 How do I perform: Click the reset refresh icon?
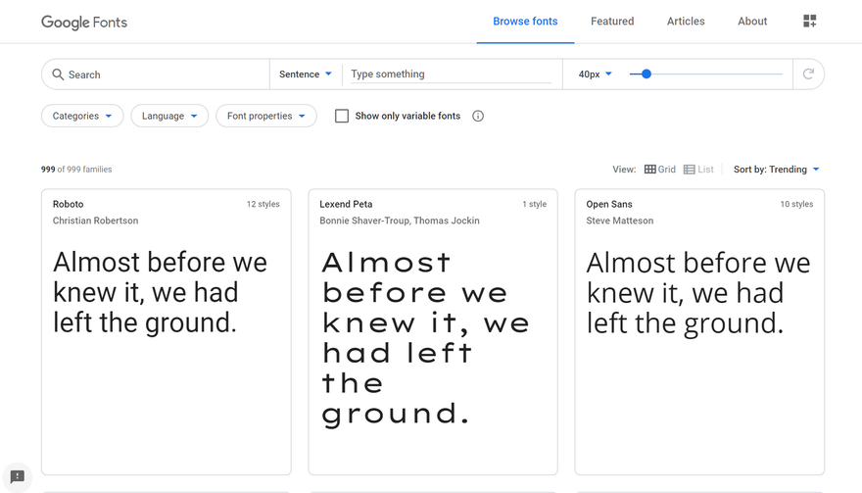coord(808,74)
